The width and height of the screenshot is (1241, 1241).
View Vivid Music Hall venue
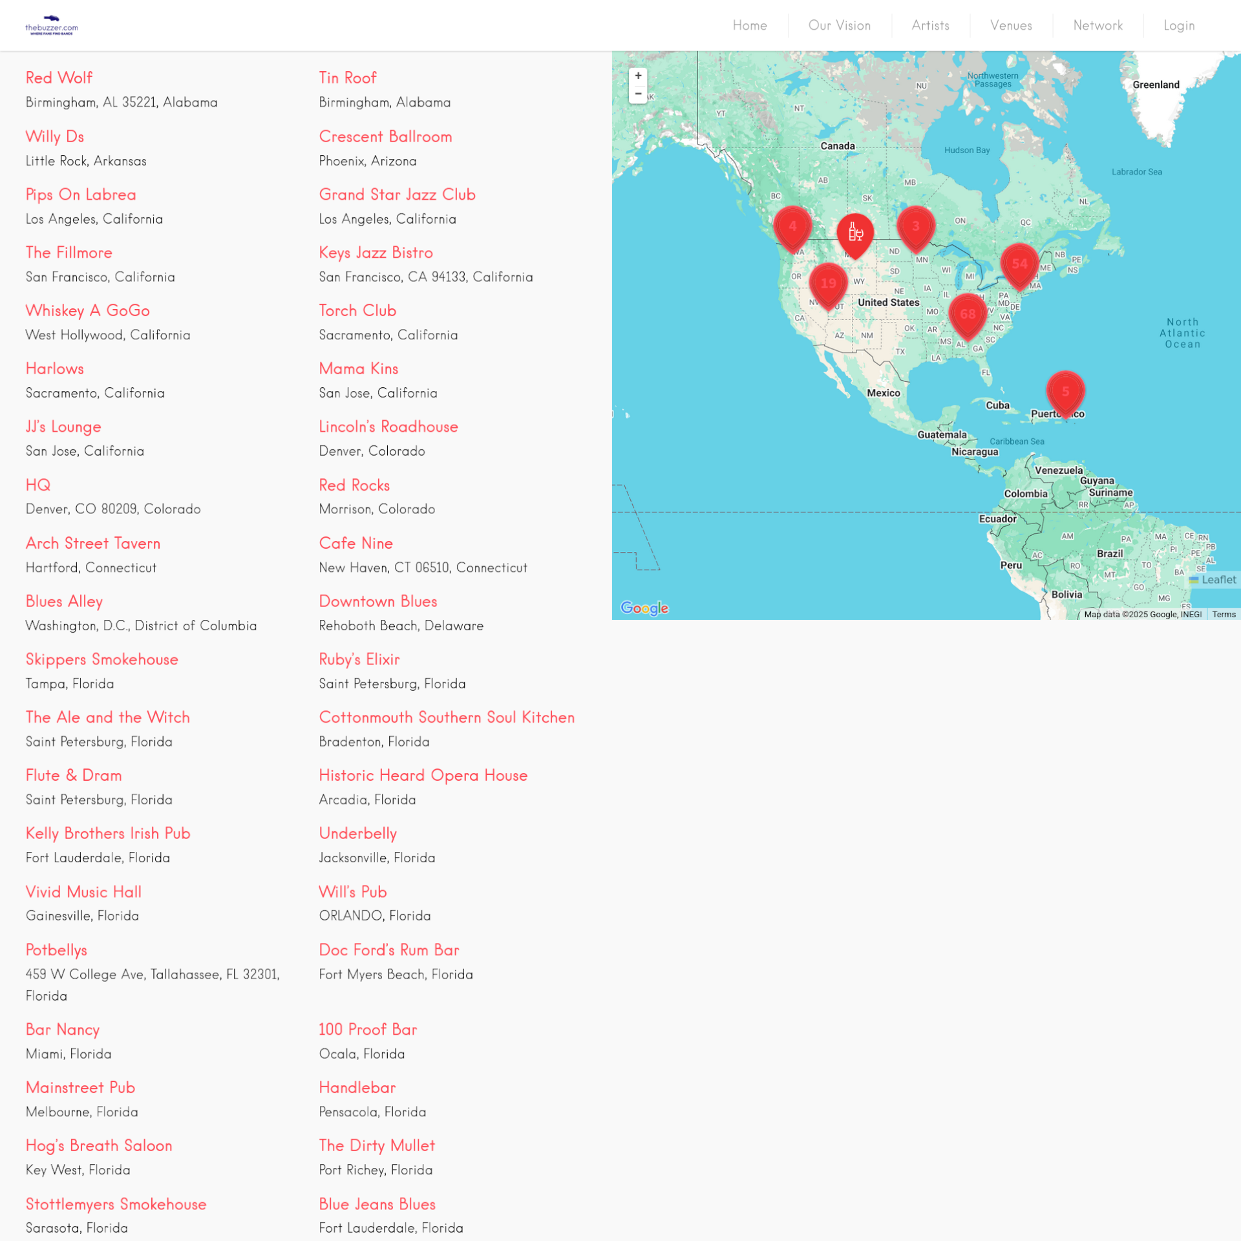pos(83,893)
